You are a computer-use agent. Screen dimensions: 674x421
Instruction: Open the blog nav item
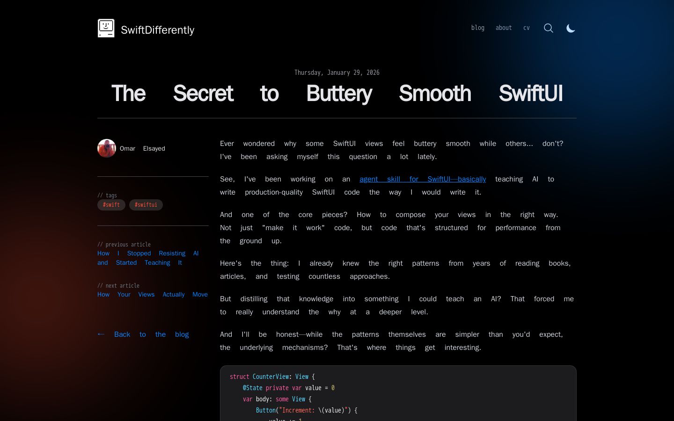pos(478,28)
